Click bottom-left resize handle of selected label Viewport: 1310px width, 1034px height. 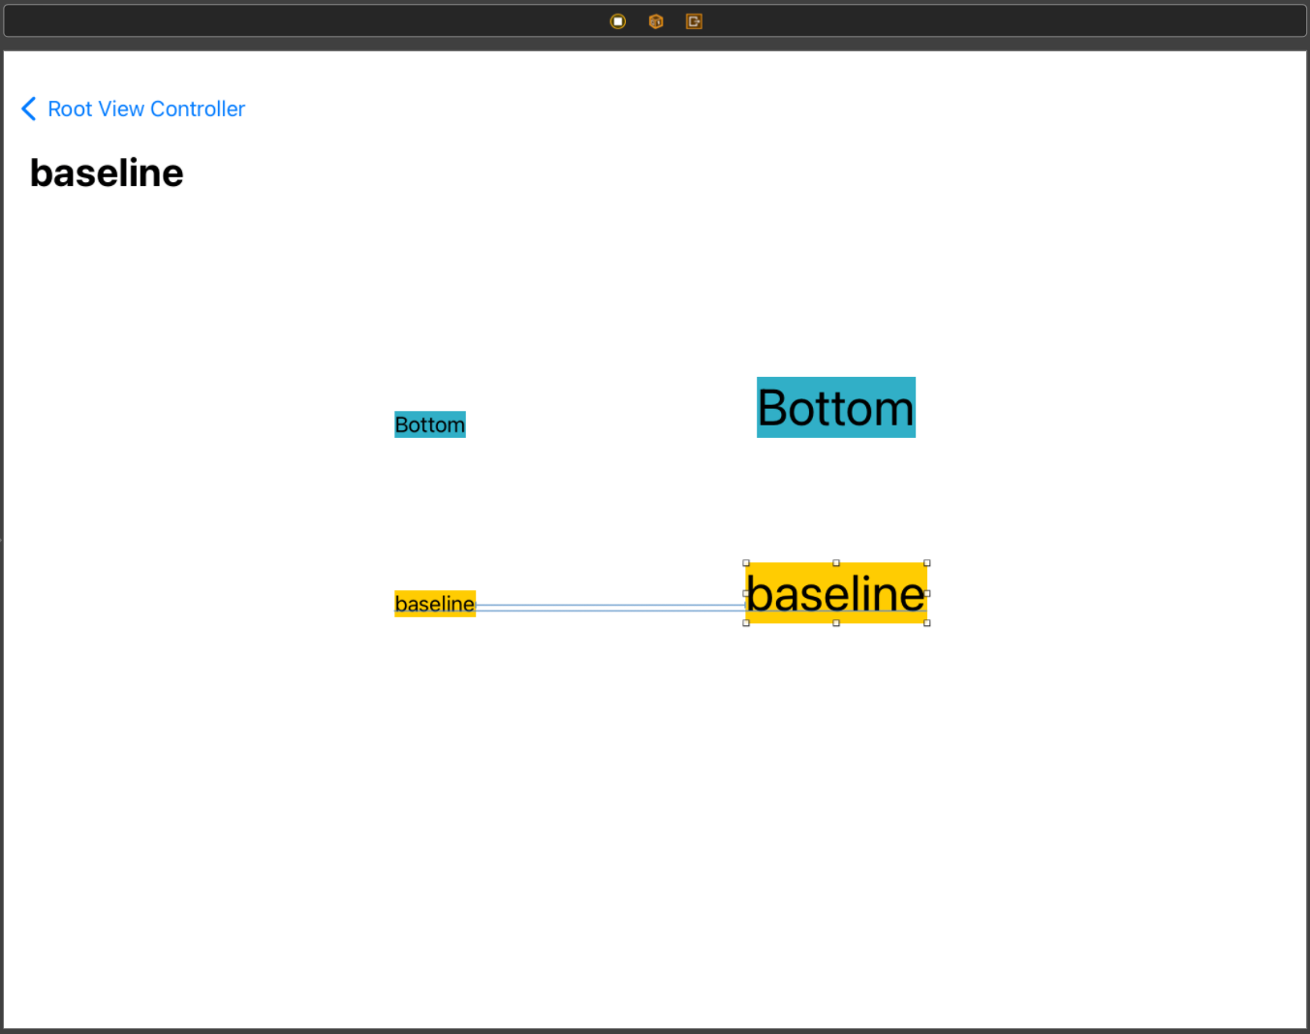click(x=746, y=623)
